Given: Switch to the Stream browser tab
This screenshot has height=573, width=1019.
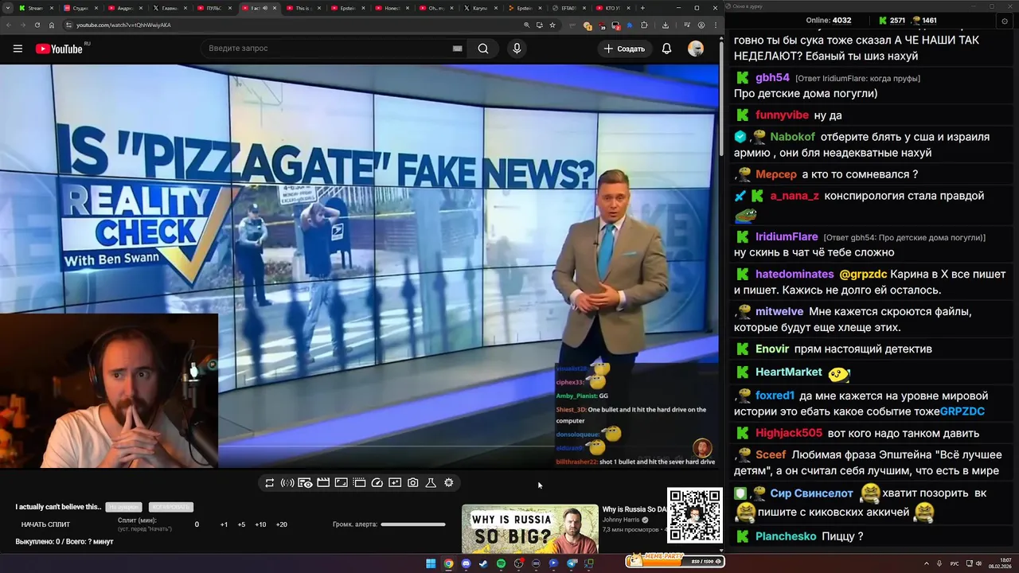Looking at the screenshot, I should pyautogui.click(x=35, y=8).
